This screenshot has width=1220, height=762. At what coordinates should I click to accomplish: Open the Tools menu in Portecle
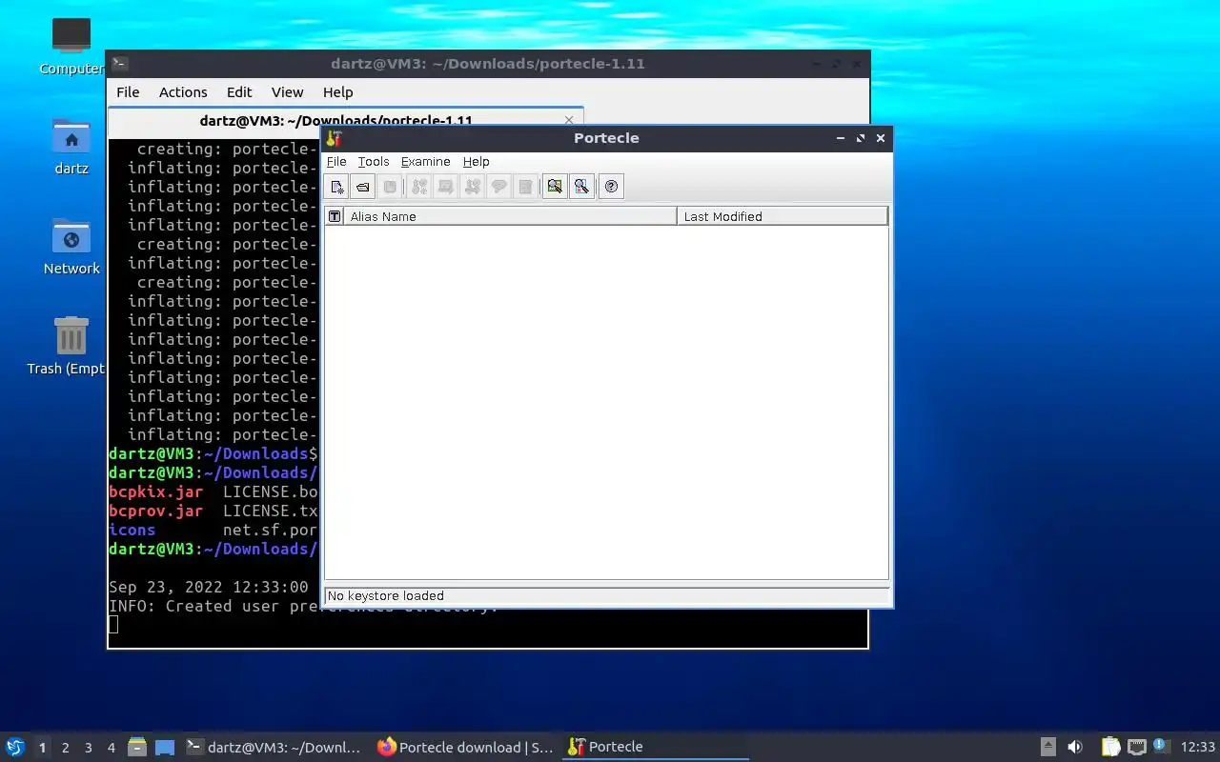coord(374,161)
